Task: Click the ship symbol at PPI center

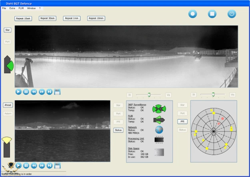Action: [214, 131]
